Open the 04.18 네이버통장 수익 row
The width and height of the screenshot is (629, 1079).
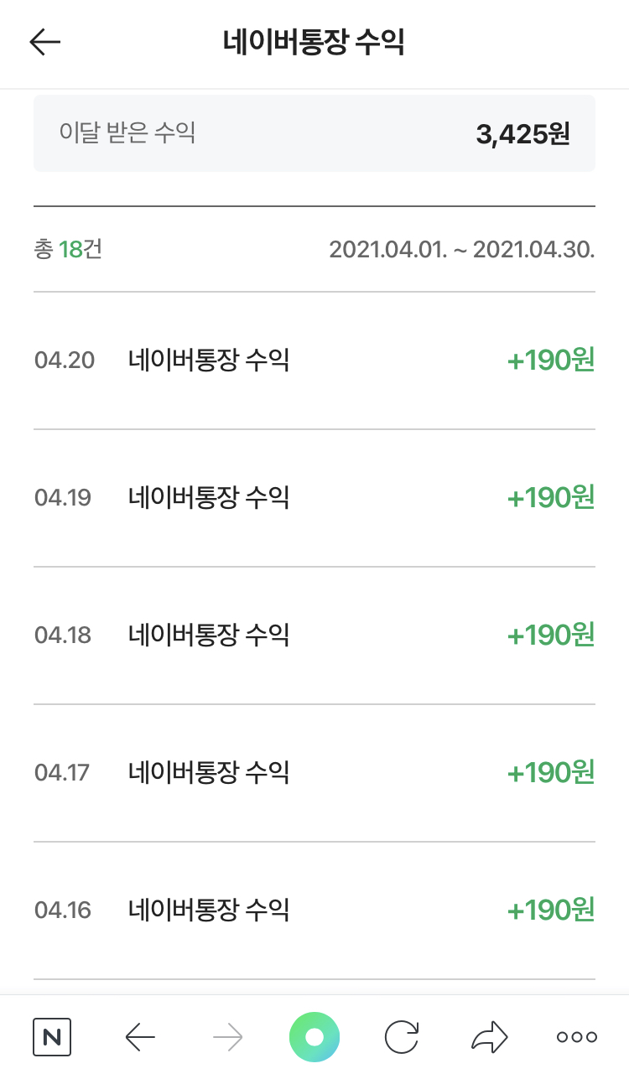coord(314,635)
